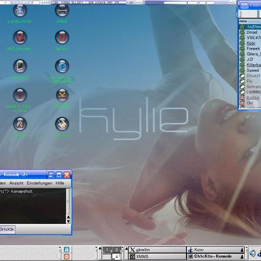The width and height of the screenshot is (261, 261).
Task: Click the orange logout icon in panel
Action: pyautogui.click(x=67, y=256)
